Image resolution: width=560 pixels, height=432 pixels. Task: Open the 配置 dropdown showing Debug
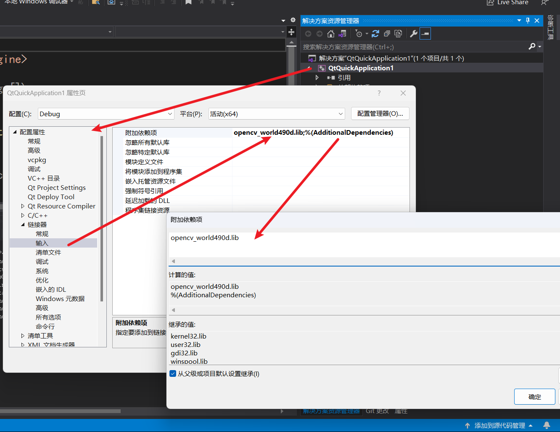[x=106, y=114]
